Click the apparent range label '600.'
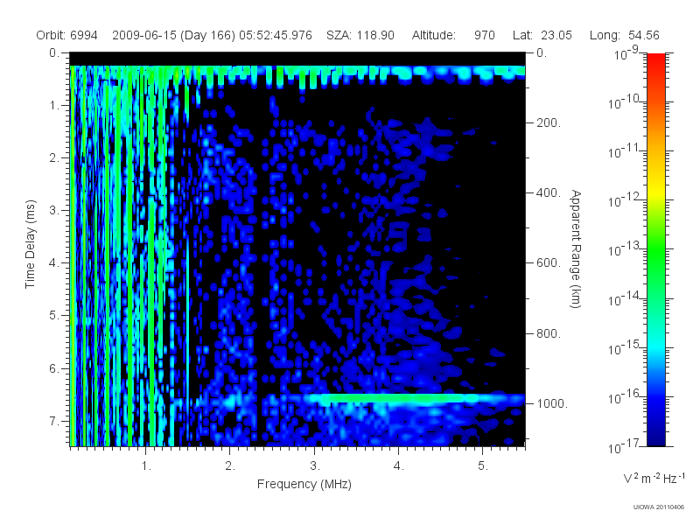 [549, 263]
